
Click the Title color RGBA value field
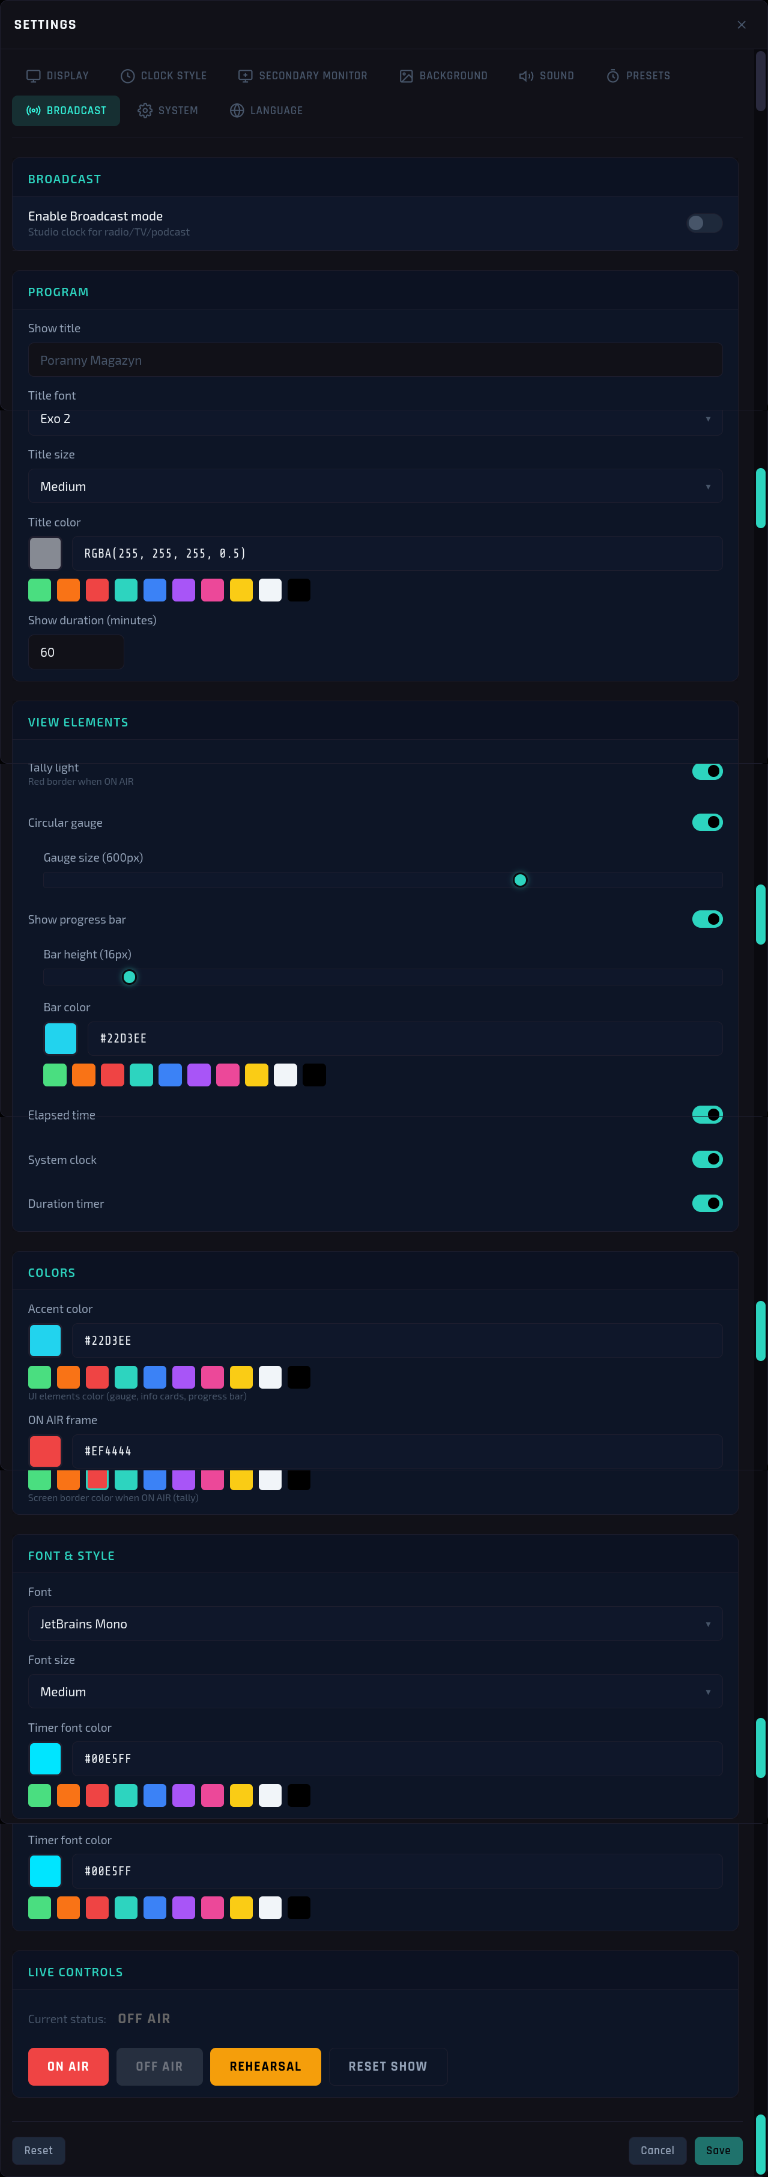[x=397, y=553]
